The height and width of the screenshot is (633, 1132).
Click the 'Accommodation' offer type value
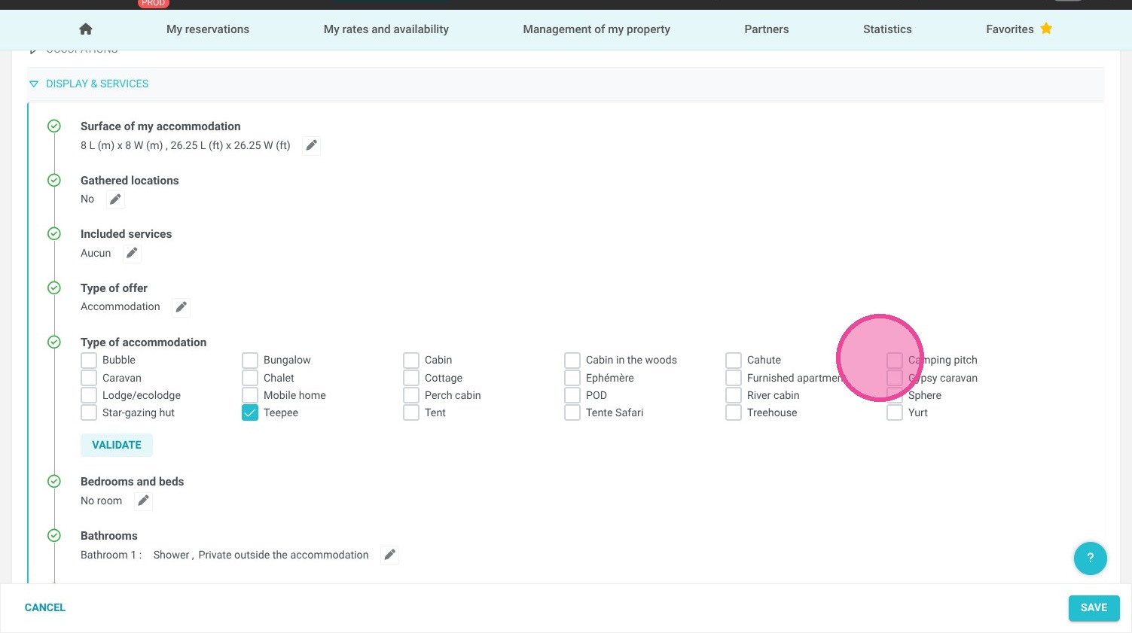coord(121,306)
